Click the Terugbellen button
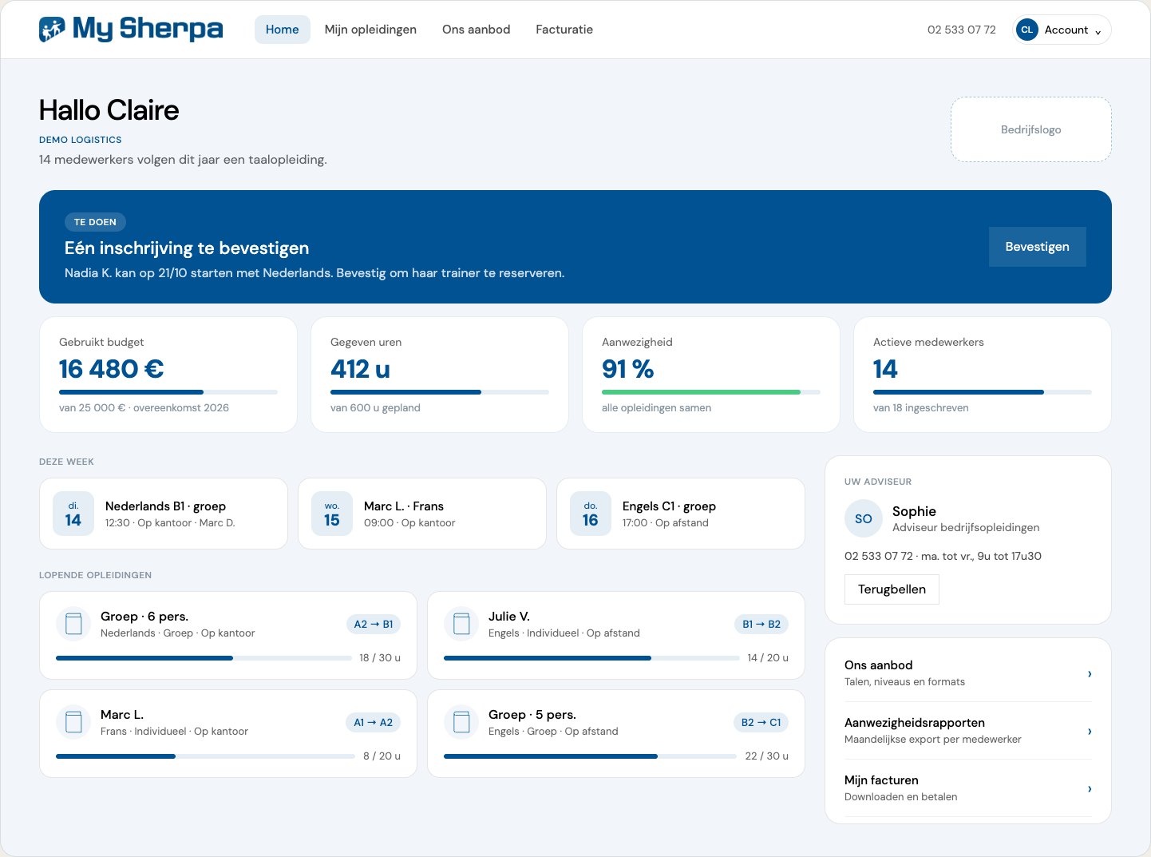 pos(892,589)
